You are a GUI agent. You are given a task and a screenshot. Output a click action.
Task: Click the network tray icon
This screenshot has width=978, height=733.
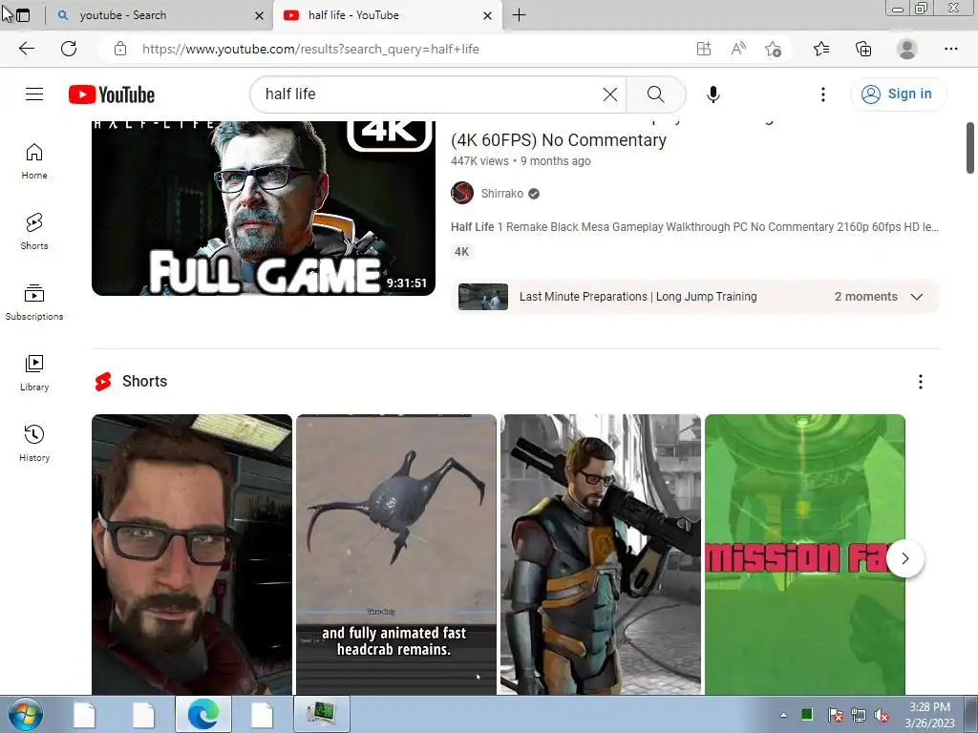click(859, 715)
